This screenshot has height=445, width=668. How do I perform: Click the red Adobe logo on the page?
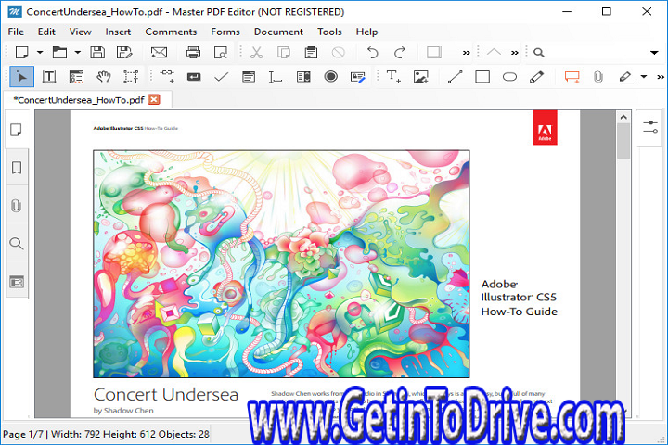pyautogui.click(x=545, y=128)
